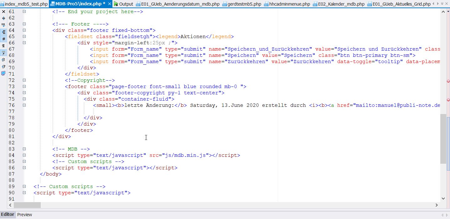The width and height of the screenshot is (450, 219).
Task: Close the MDB-Pro5\index.php tab with its X
Action: point(109,4)
